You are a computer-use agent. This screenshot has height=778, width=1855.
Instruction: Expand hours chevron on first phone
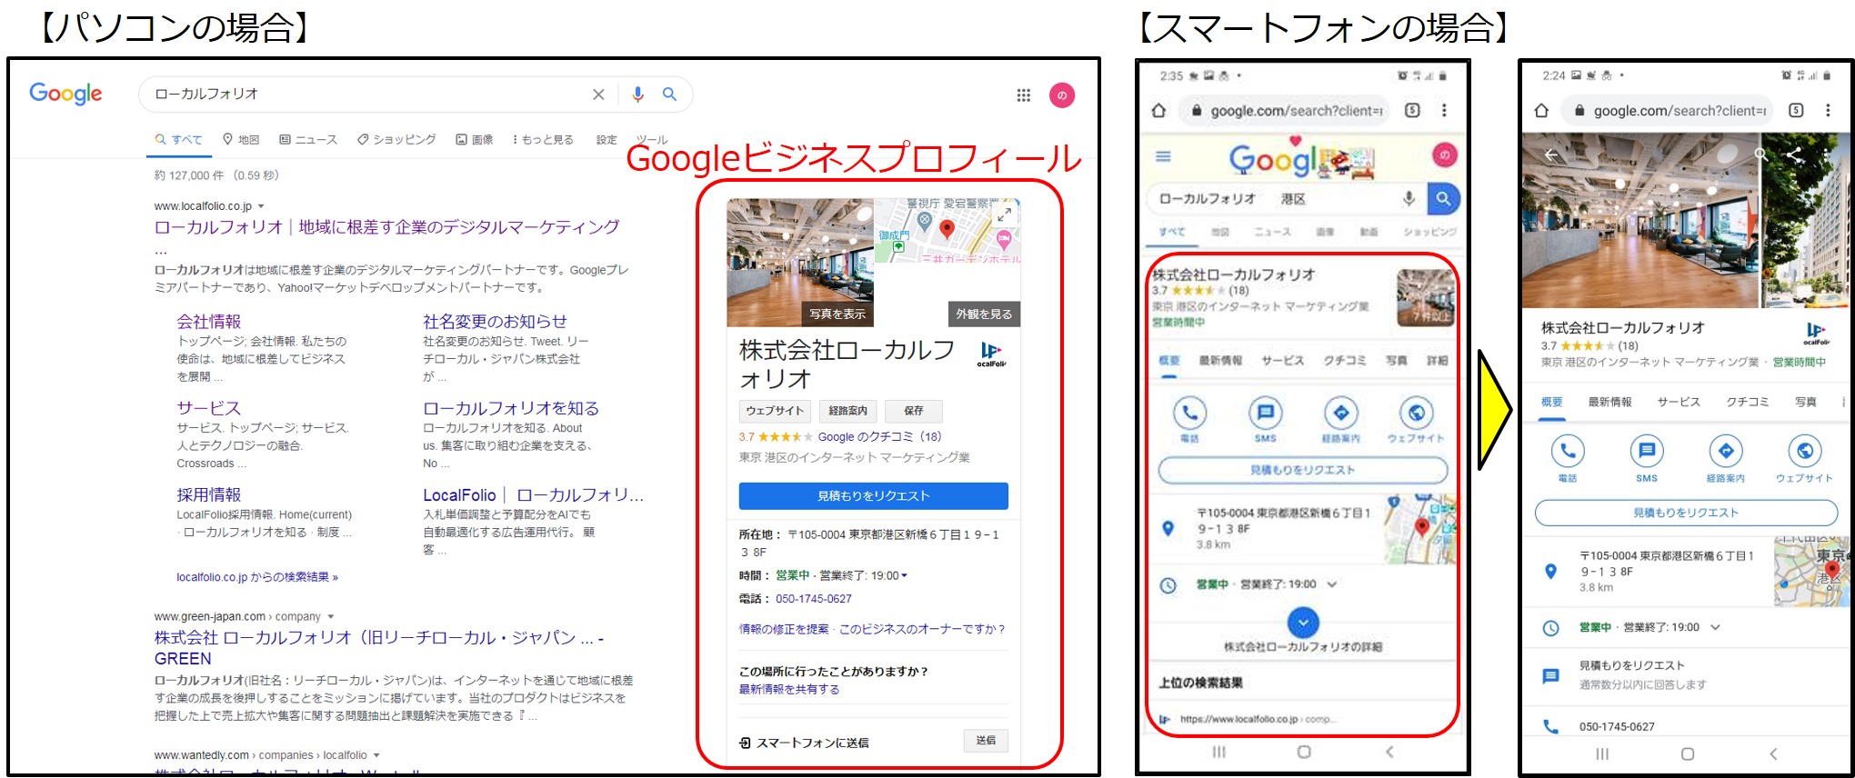[1332, 584]
